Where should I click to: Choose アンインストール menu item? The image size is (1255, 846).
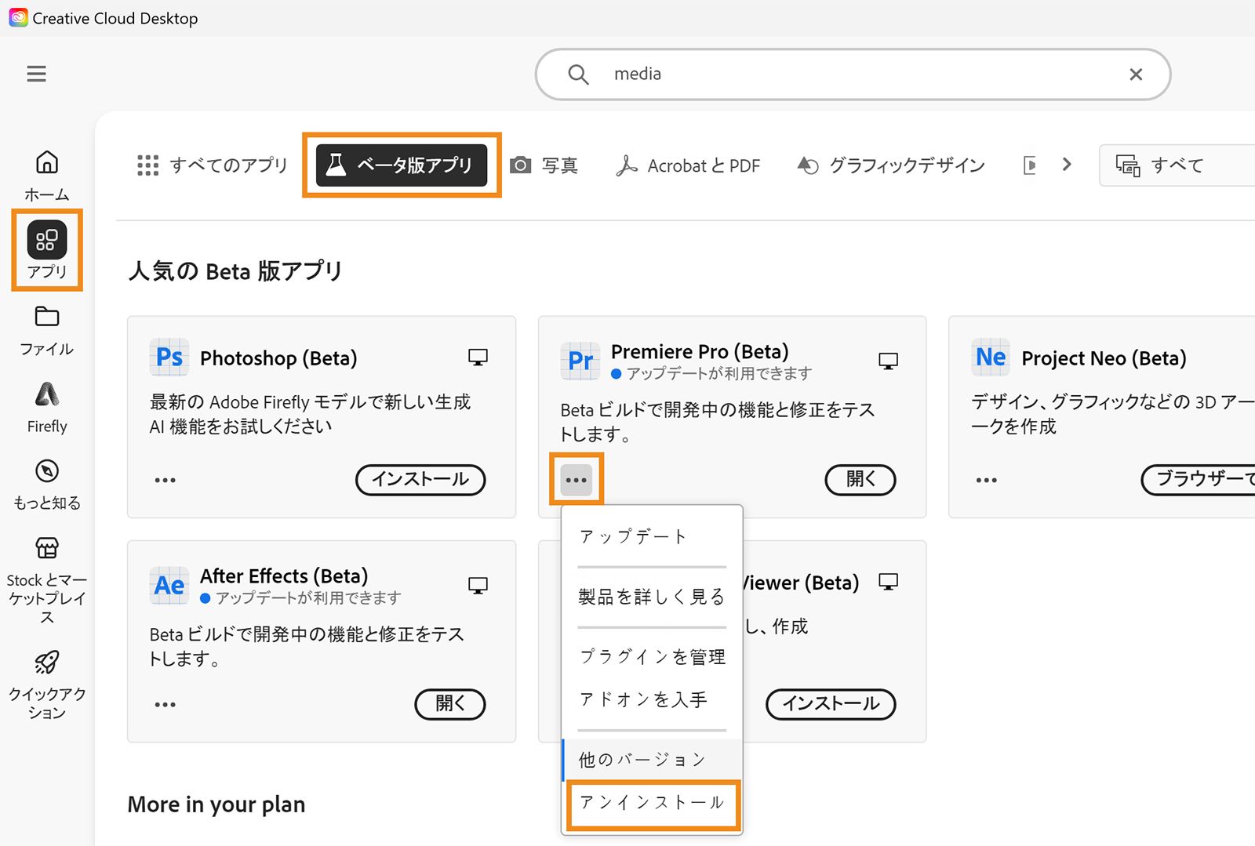tap(653, 803)
